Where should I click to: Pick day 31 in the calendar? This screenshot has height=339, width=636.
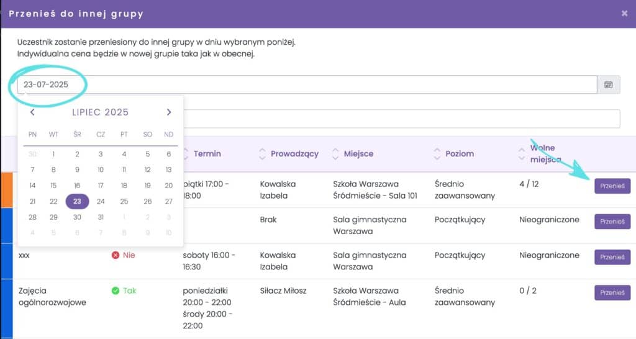pos(101,217)
